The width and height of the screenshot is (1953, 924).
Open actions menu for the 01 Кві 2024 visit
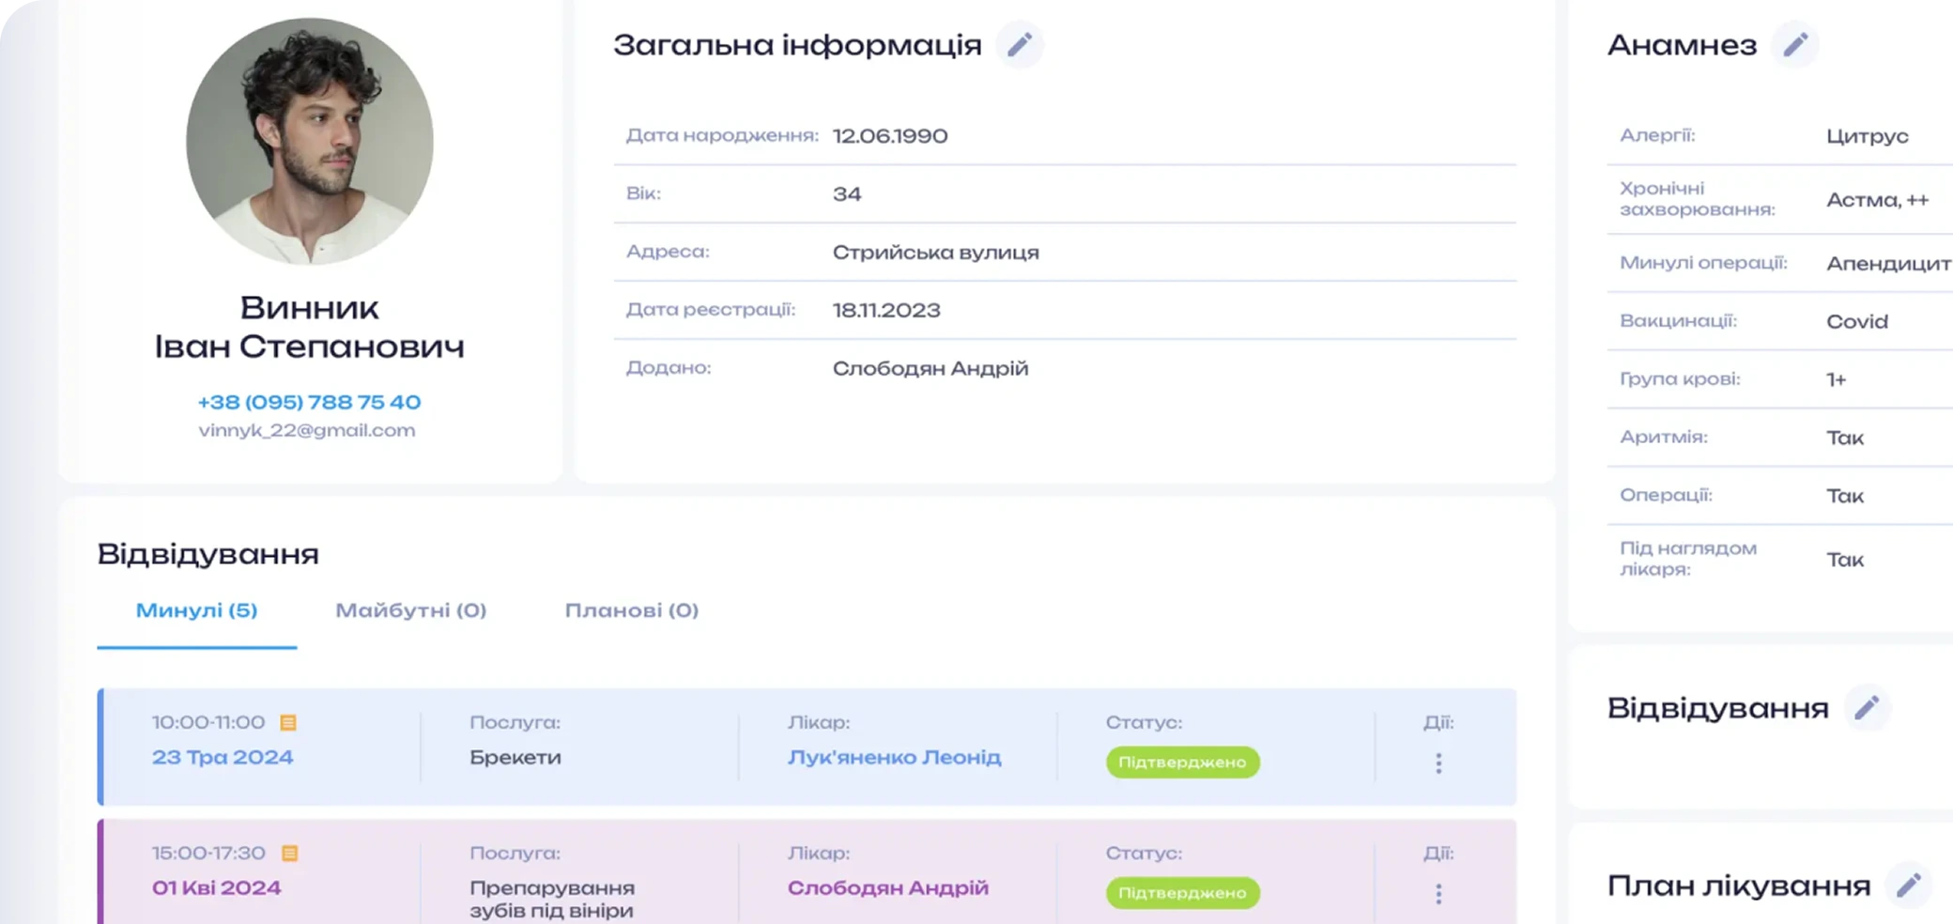click(x=1438, y=893)
